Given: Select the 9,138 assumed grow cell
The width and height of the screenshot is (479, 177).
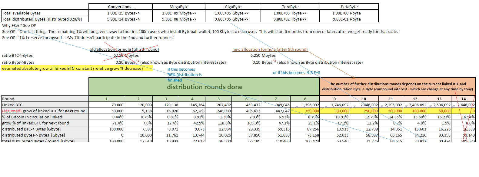Looking at the screenshot, I should 138,111.
